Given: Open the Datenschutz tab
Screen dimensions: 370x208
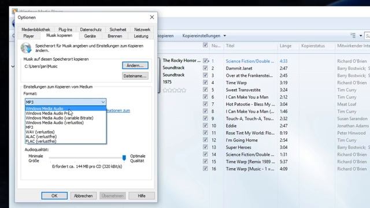Looking at the screenshot, I should pos(91,29).
